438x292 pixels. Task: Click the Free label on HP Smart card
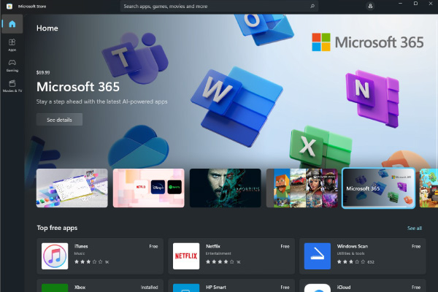[285, 287]
